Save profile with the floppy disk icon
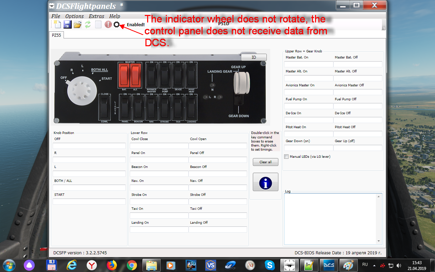Viewport: 435px width, 272px height. 67,24
